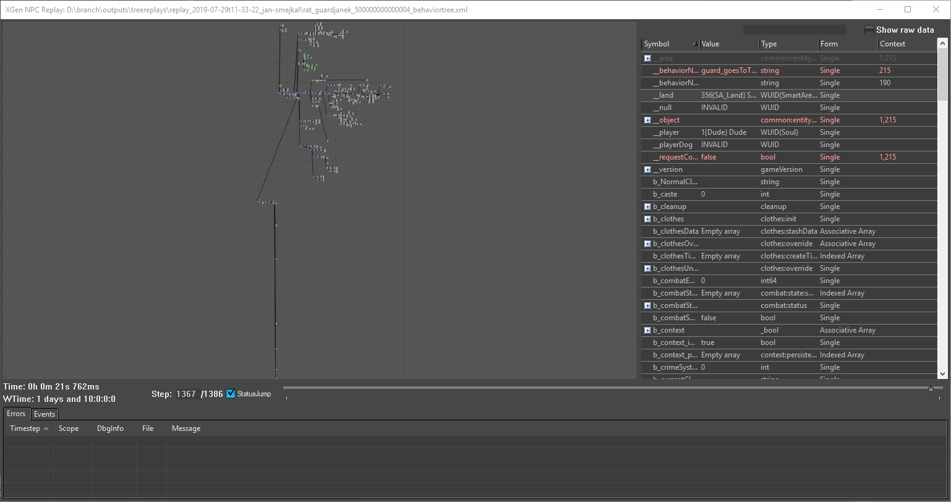
Task: Click plus icon beside combat:status row
Action: (647, 305)
